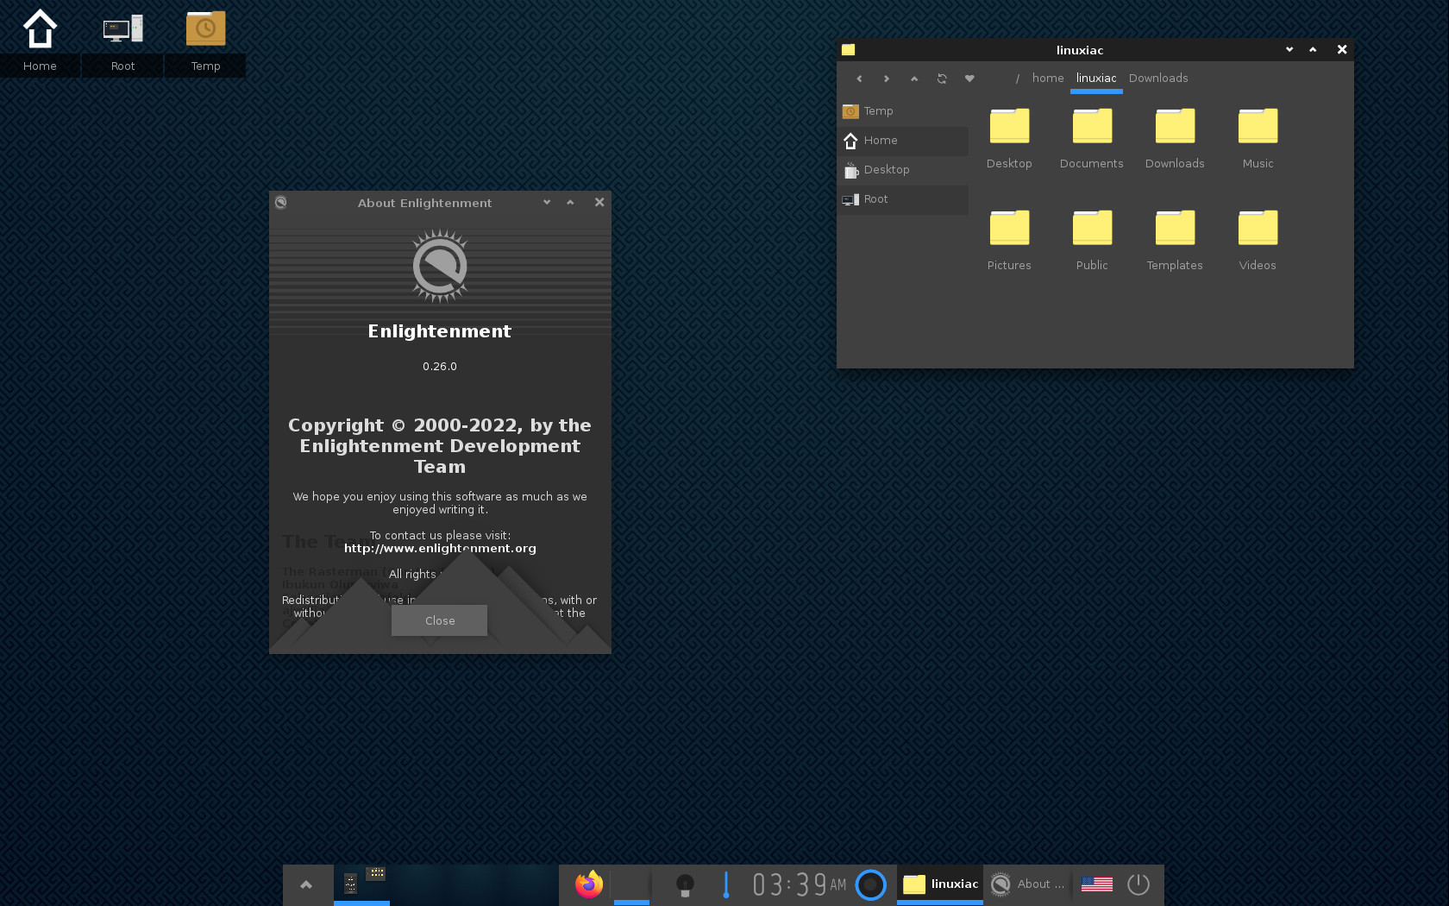Screen dimensions: 1449x906
Task: Open the temperature thermometer gadget
Action: (x=726, y=884)
